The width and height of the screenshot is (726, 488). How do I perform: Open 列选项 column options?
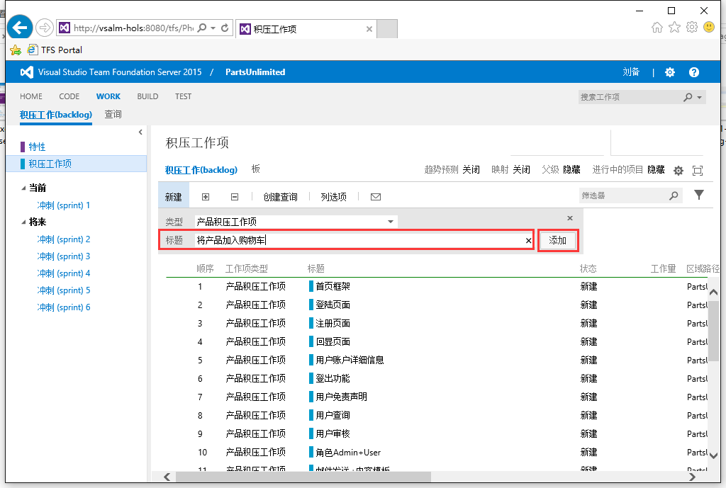click(x=333, y=197)
